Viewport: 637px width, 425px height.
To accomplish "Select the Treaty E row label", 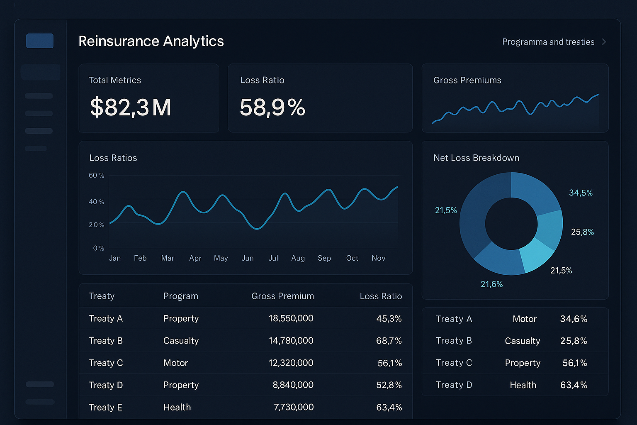I will pos(105,407).
